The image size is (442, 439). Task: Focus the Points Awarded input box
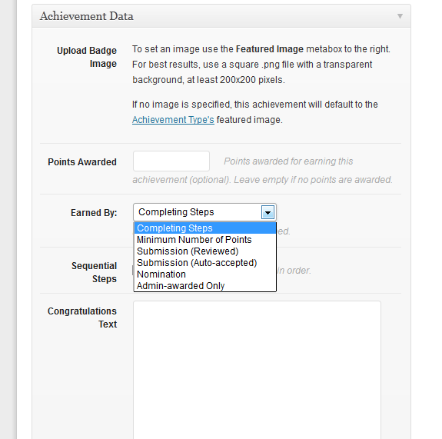(x=171, y=161)
